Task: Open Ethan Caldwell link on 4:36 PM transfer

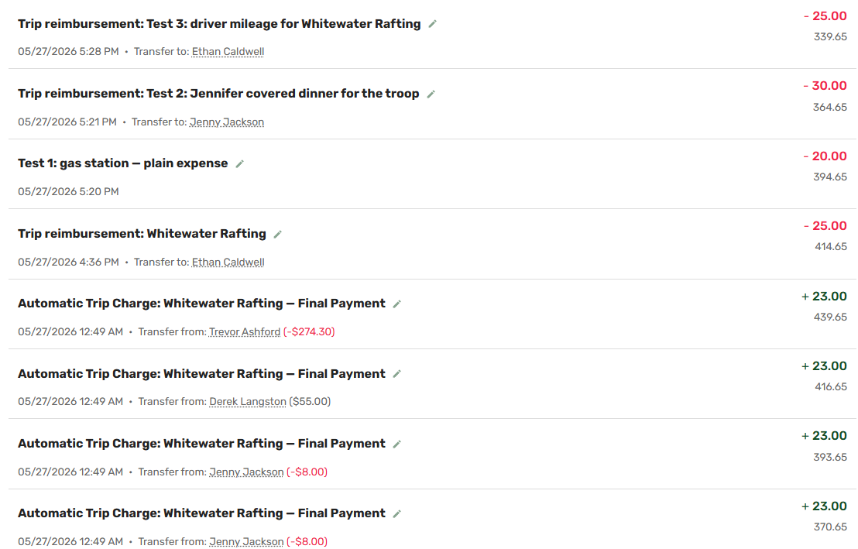Action: [x=228, y=262]
